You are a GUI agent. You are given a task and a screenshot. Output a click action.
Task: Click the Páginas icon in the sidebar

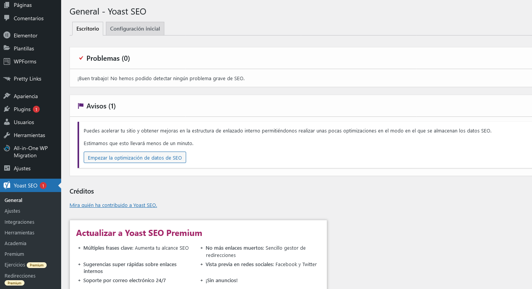click(6, 5)
